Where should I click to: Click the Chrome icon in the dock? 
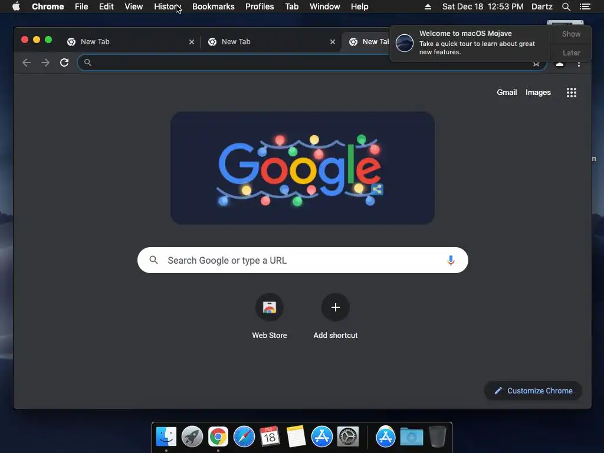(x=218, y=436)
